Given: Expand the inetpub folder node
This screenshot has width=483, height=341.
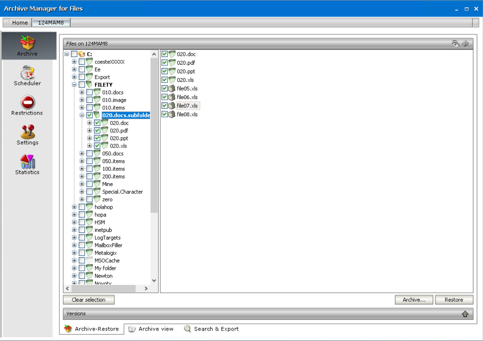Looking at the screenshot, I should [74, 230].
